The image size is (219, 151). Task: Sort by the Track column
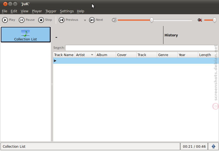[x=147, y=55]
